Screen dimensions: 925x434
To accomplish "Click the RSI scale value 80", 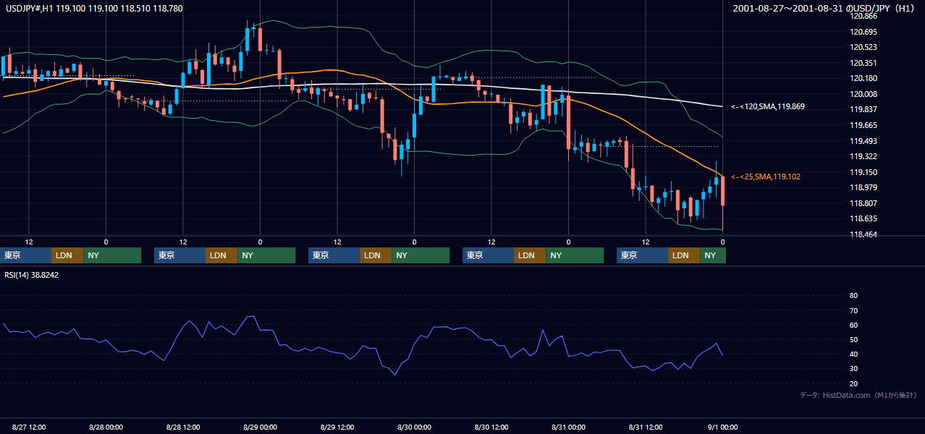I will pyautogui.click(x=854, y=296).
